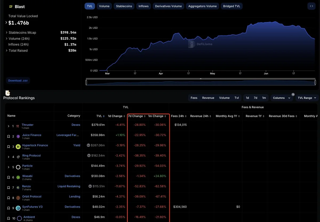Open the Dexes category link for Thruster
The height and width of the screenshot is (222, 320).
click(x=76, y=125)
